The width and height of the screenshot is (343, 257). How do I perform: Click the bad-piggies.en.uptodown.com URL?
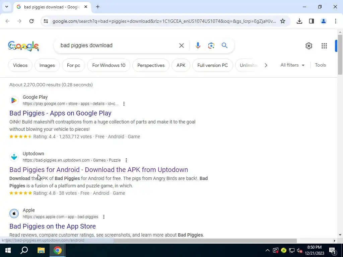[x=72, y=160]
